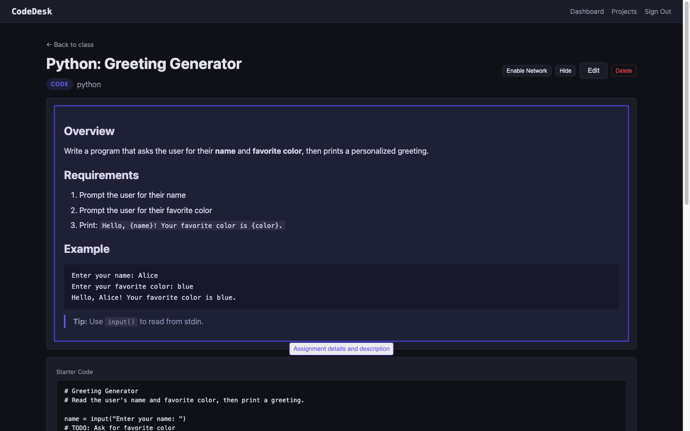
Task: Delete this assignment with the red button
Action: pyautogui.click(x=623, y=71)
